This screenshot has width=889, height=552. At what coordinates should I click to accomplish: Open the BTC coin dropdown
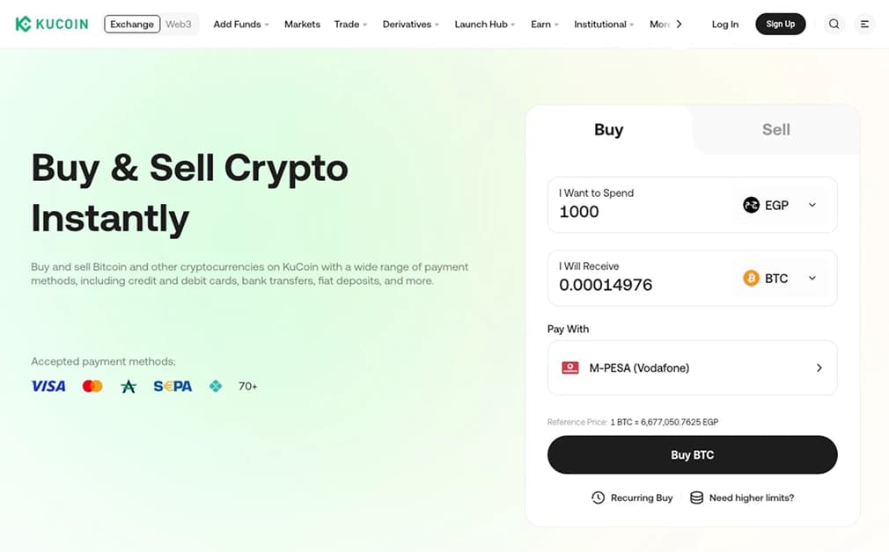pyautogui.click(x=811, y=278)
